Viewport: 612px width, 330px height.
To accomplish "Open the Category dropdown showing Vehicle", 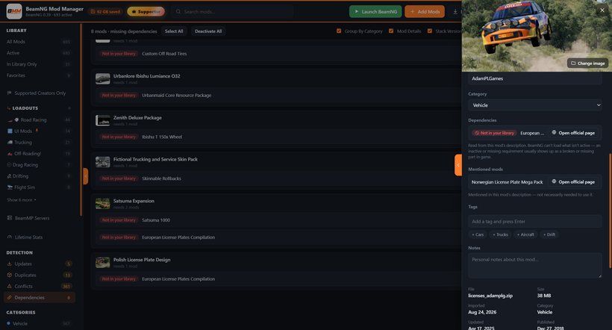I will tap(534, 105).
